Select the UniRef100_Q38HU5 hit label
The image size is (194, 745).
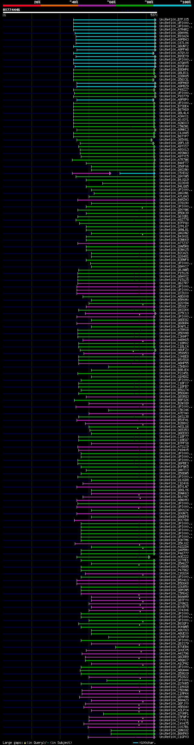[x=174, y=76]
